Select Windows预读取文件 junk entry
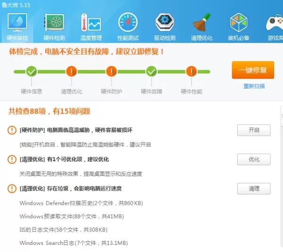 tap(72, 216)
